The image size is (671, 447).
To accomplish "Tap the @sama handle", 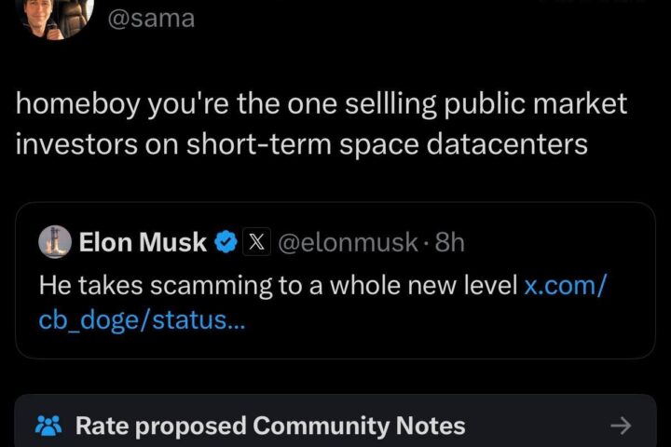I will click(151, 19).
